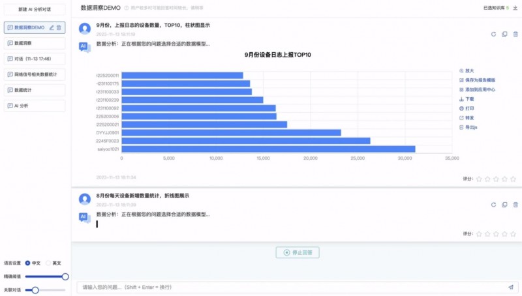Screen dimensions: 522x296
Task: Click the download icon in the top-right header
Action: point(515,8)
